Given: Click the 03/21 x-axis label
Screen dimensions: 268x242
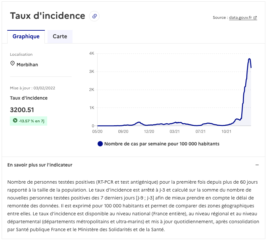Looking at the screenshot, I should click(174, 132).
